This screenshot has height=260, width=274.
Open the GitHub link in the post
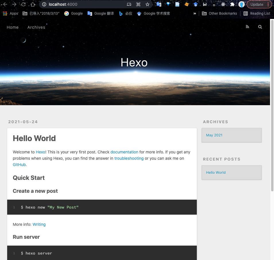19,165
